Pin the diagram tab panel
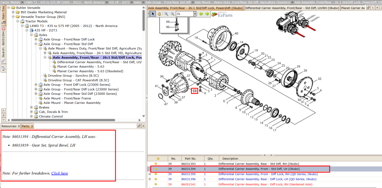This screenshot has height=188, width=382. pyautogui.click(x=368, y=8)
